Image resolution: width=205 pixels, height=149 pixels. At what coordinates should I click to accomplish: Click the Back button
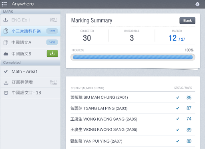(187, 21)
